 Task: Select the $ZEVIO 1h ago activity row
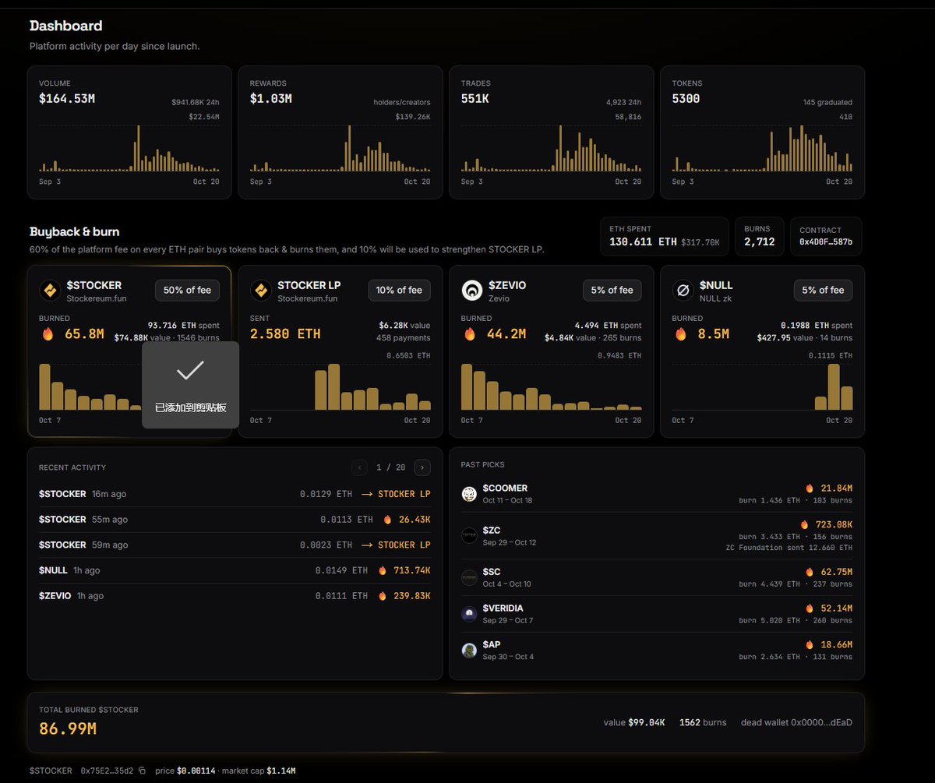235,596
